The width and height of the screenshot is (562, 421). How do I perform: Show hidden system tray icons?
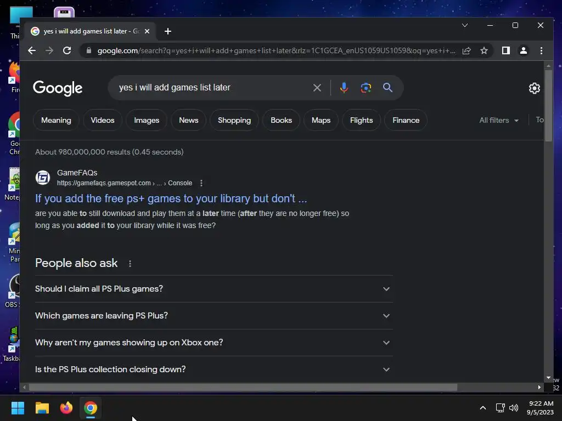coord(483,408)
